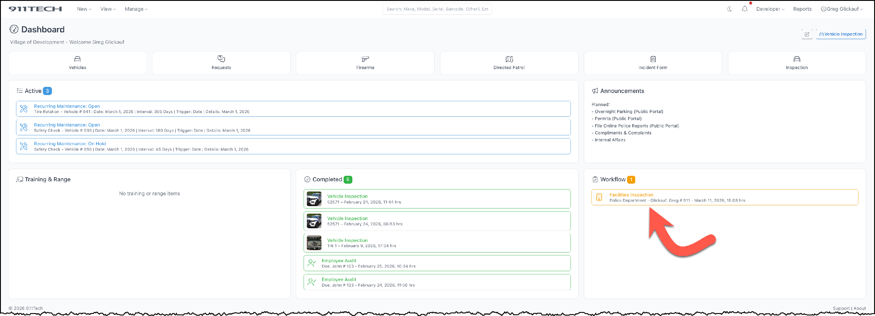This screenshot has width=875, height=316.
Task: Expand the New dropdown menu
Action: coord(84,9)
